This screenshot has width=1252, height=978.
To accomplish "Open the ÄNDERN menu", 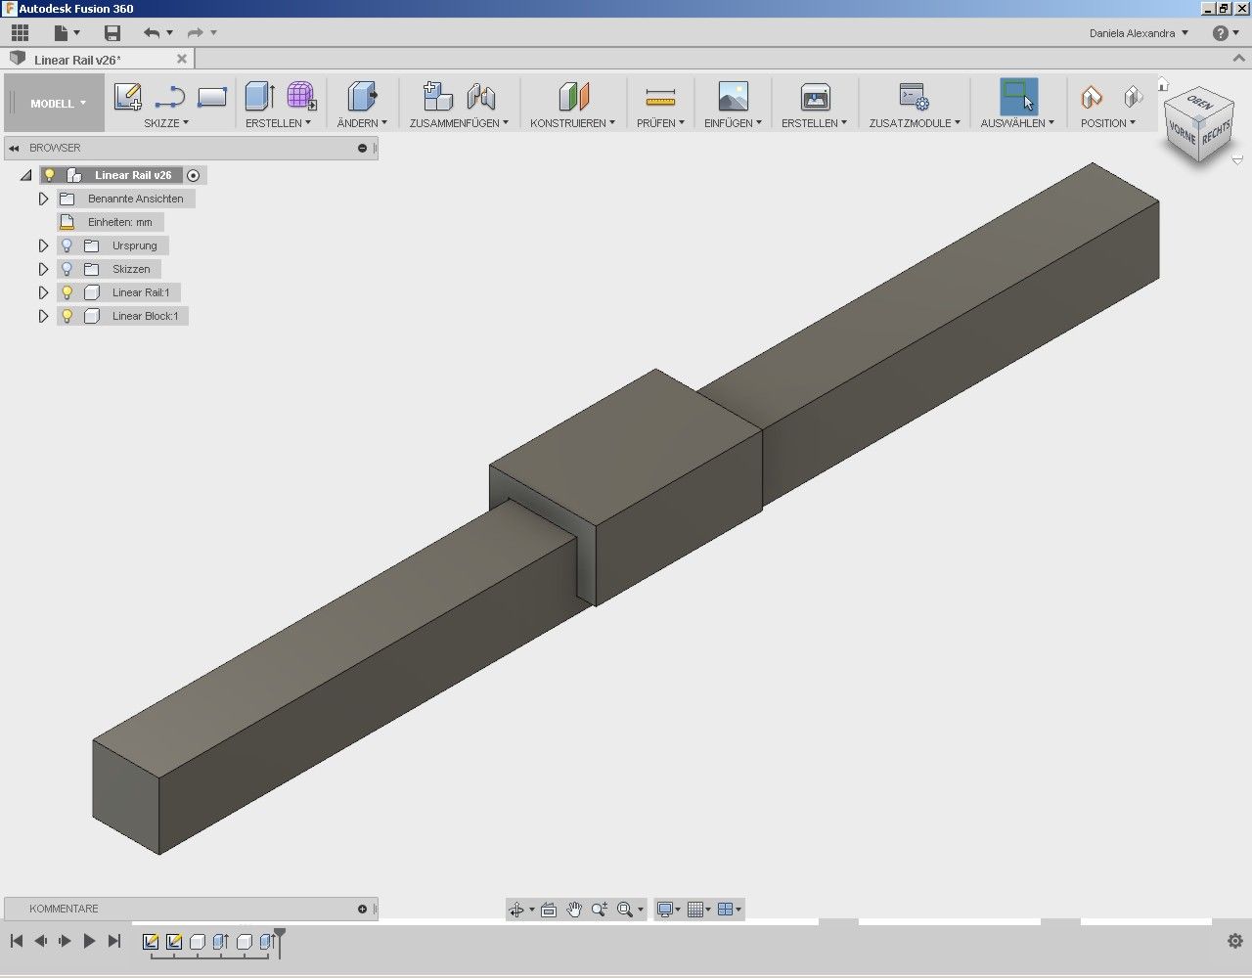I will pyautogui.click(x=362, y=123).
